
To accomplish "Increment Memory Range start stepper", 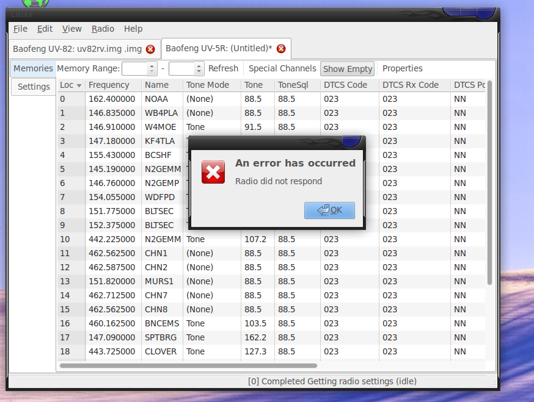I will (x=152, y=65).
